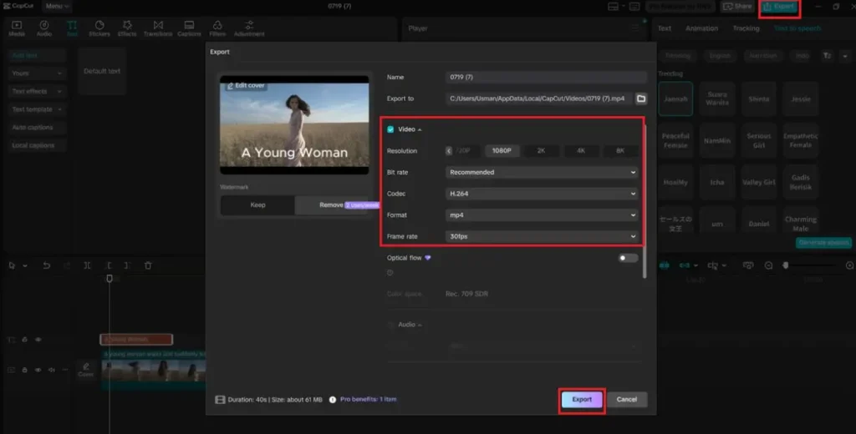
Task: Lock the text track
Action: tap(24, 340)
